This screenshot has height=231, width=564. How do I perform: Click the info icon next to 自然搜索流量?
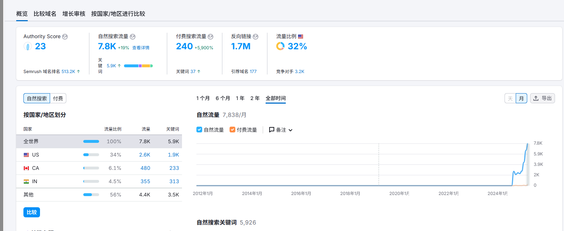click(x=132, y=36)
